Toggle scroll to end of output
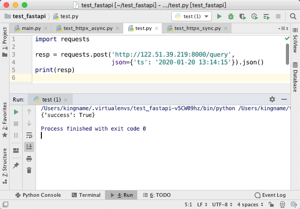 pyautogui.click(x=29, y=146)
